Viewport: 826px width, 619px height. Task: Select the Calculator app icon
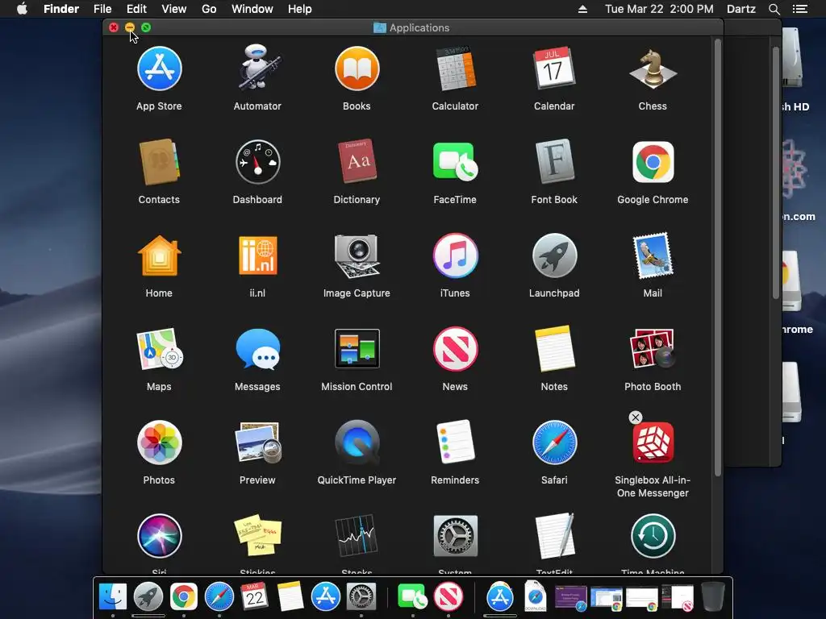(x=455, y=69)
